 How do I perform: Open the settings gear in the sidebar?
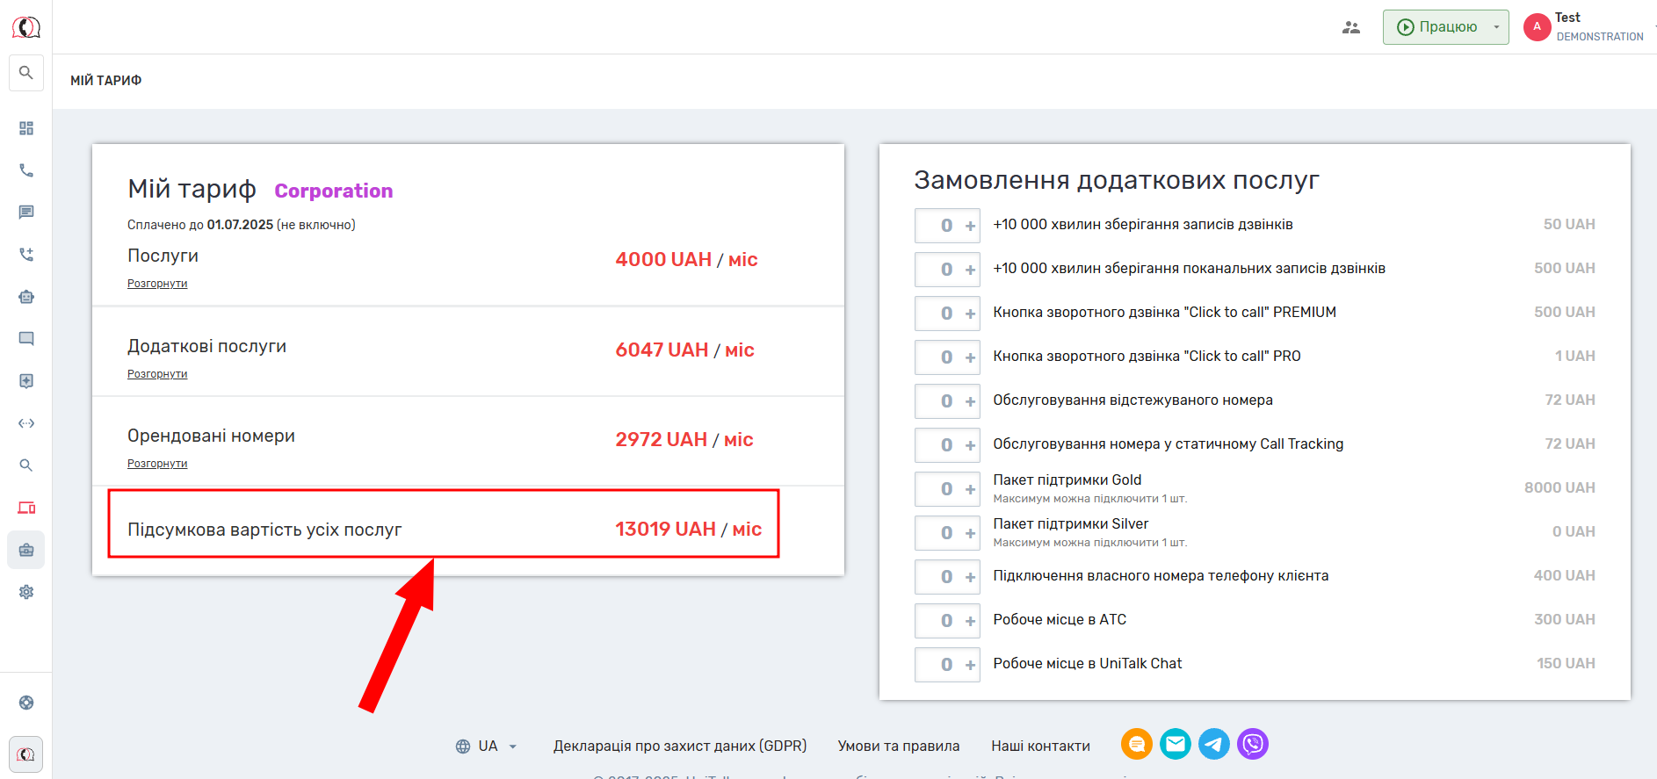26,592
